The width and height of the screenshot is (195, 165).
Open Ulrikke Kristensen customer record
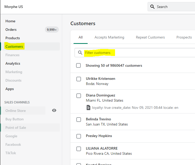tap(101, 79)
